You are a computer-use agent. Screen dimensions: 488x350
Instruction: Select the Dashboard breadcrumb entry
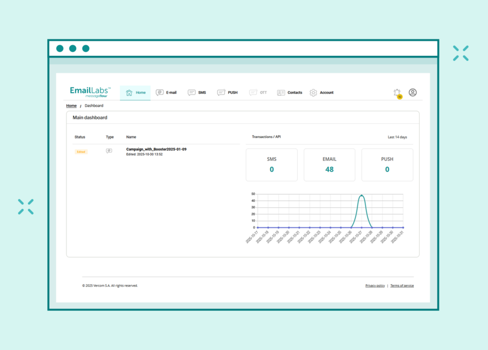pos(94,106)
